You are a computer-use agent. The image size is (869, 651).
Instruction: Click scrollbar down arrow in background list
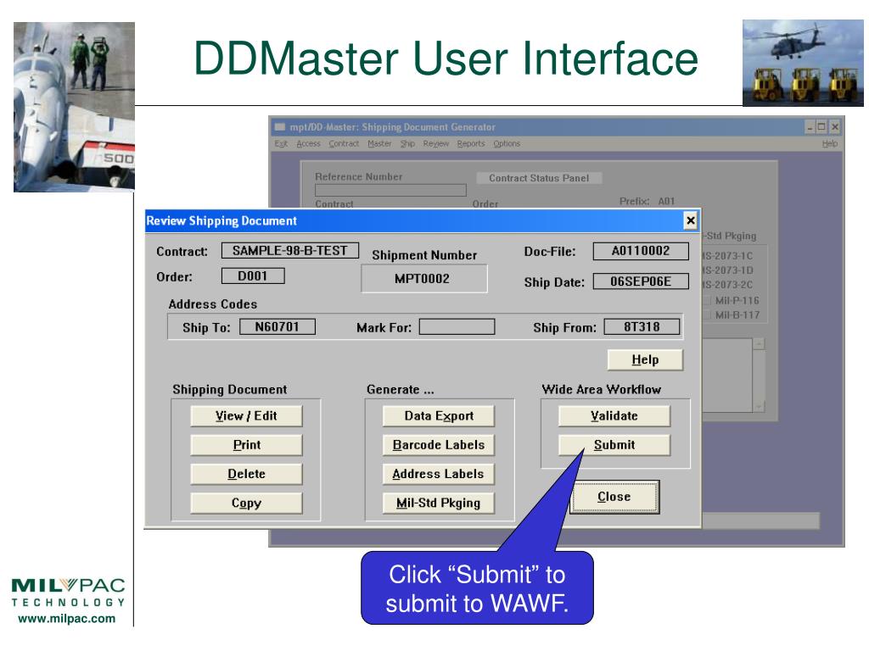click(x=759, y=406)
